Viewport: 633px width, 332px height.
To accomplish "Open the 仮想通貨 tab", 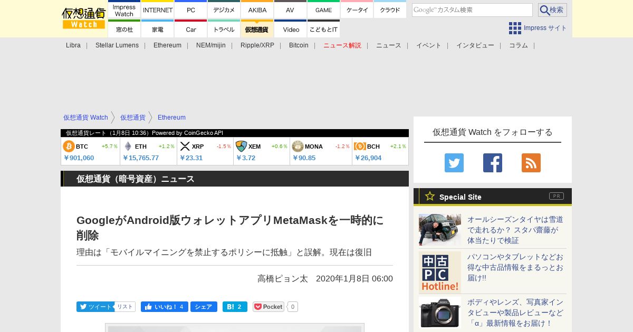I will [257, 29].
